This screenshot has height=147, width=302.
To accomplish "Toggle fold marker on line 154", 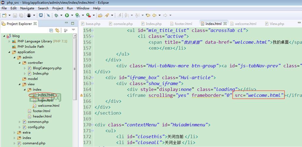I will click(x=93, y=30).
